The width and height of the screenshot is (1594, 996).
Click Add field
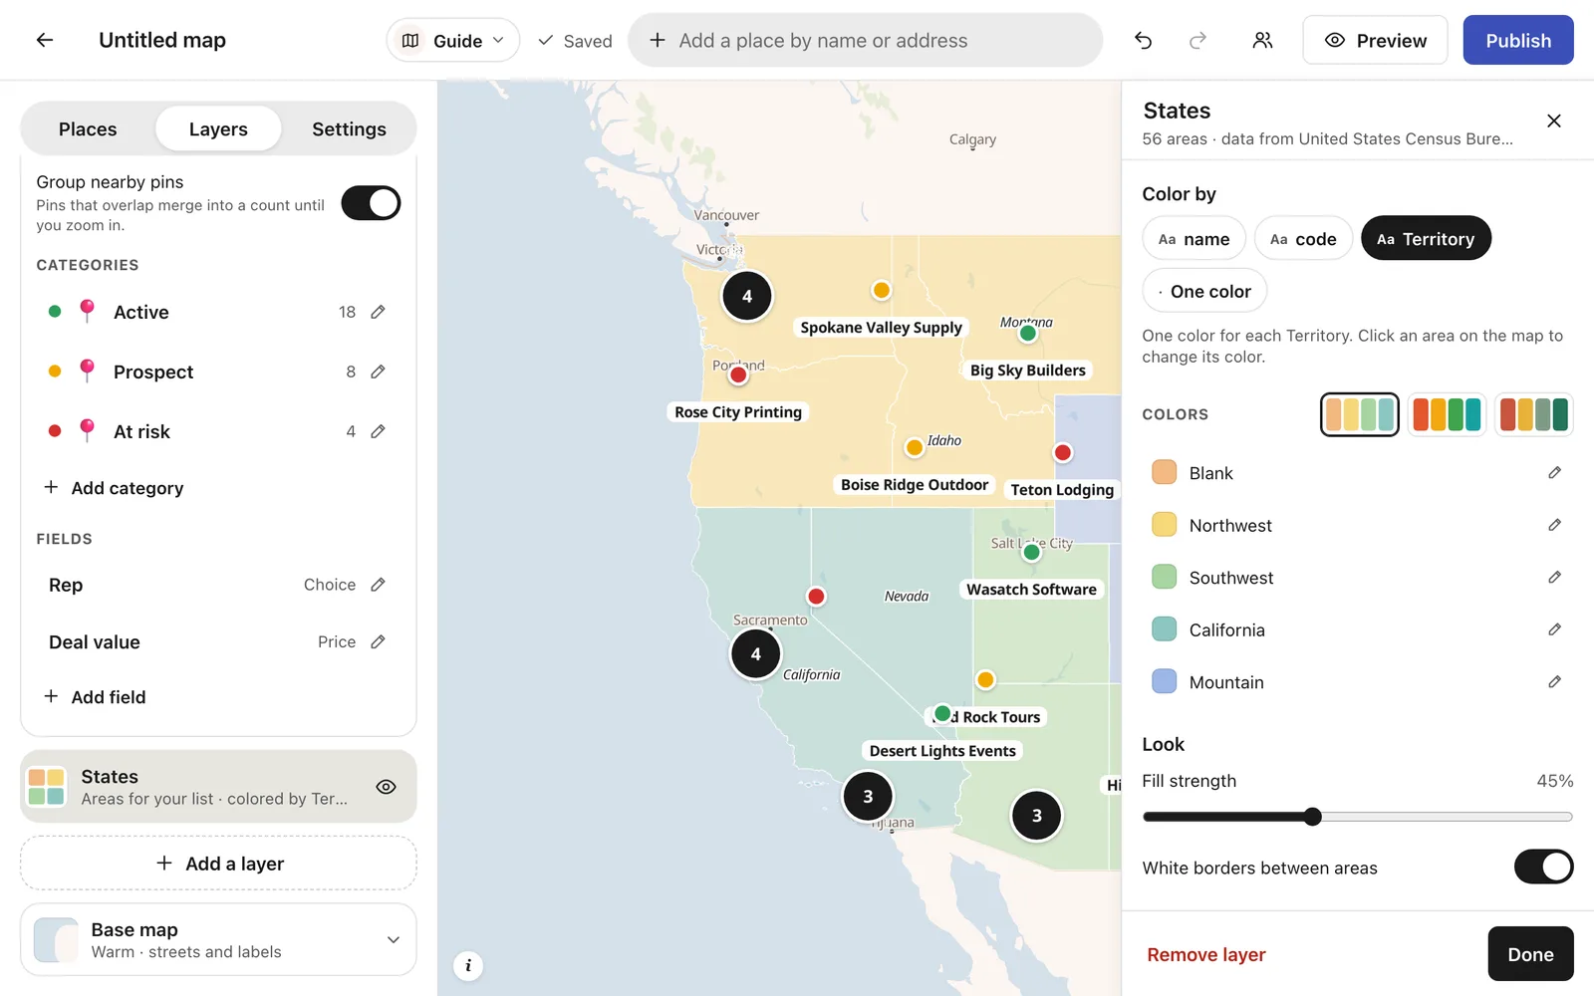(95, 697)
